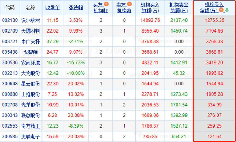This screenshot has width=236, height=142.
Task: Open stock code 603721
Action: point(10,41)
